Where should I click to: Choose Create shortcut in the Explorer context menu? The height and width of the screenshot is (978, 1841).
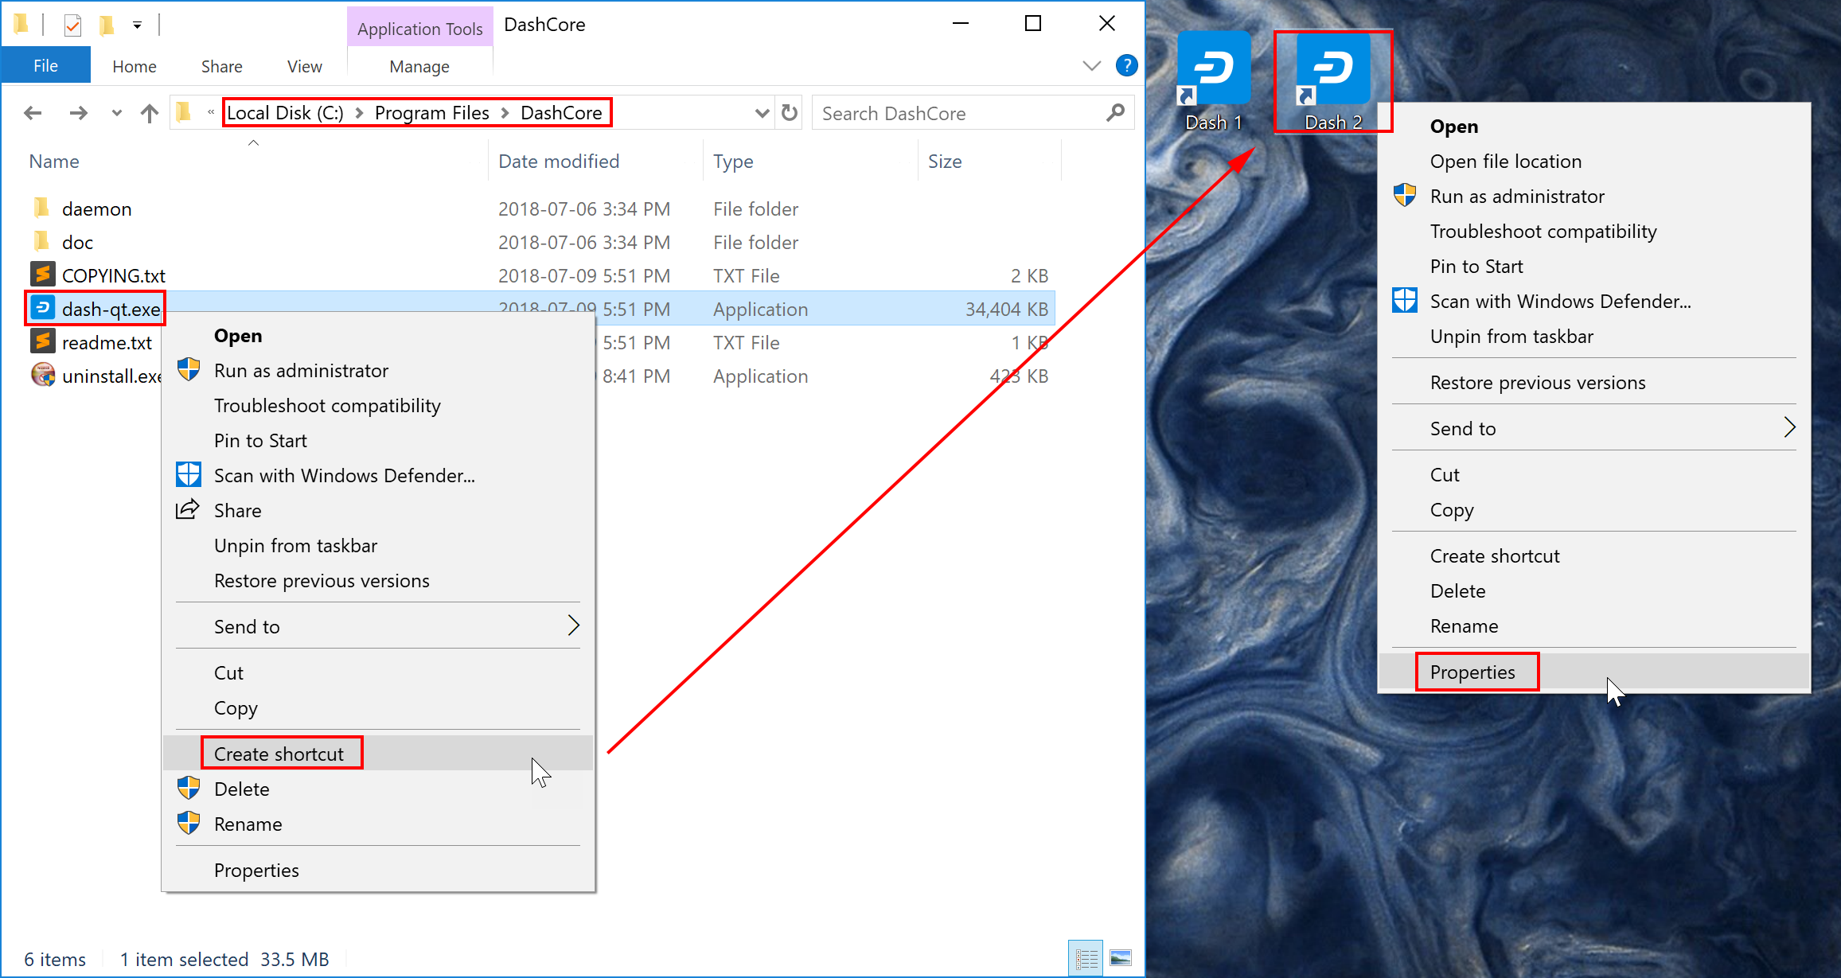tap(279, 754)
